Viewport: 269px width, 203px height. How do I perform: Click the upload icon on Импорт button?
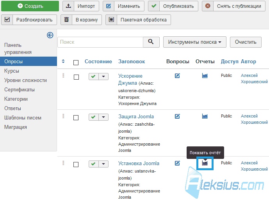point(68,6)
